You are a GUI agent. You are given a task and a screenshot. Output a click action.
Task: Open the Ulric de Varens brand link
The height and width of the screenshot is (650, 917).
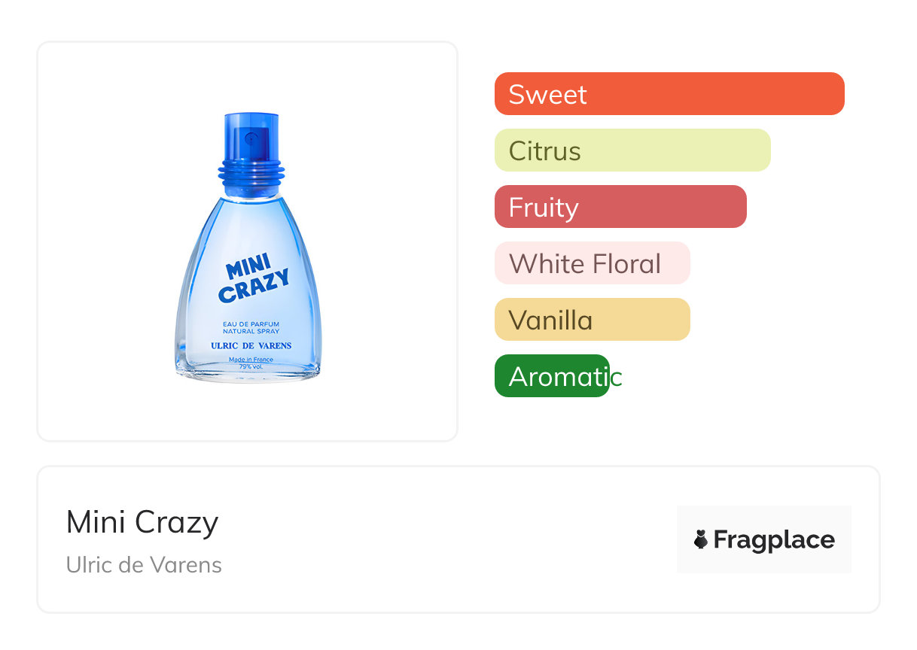[x=144, y=565]
